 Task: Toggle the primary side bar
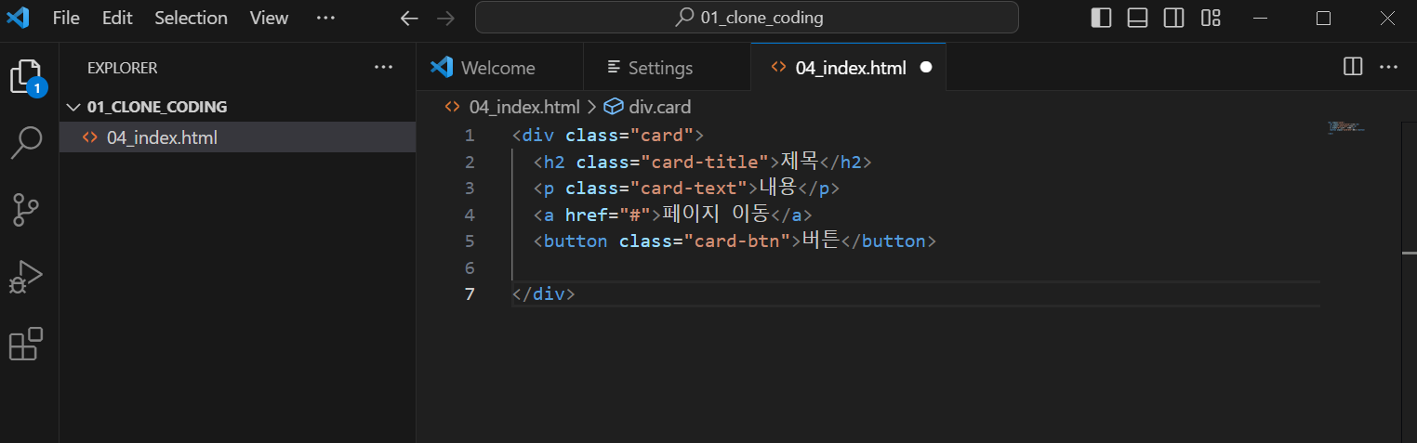(x=1102, y=18)
